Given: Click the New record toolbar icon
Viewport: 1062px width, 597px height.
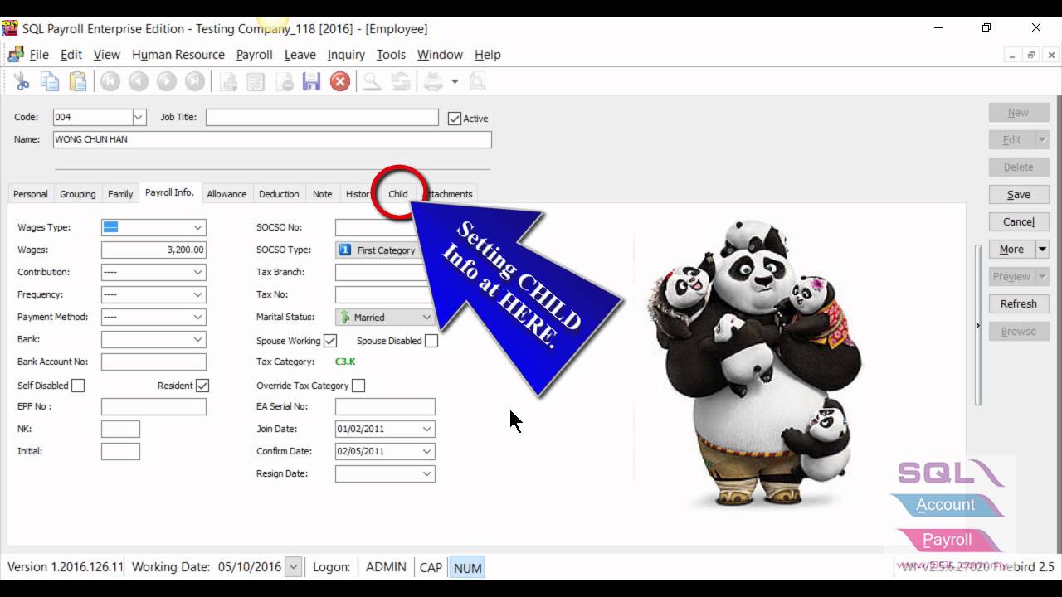Looking at the screenshot, I should [x=228, y=81].
